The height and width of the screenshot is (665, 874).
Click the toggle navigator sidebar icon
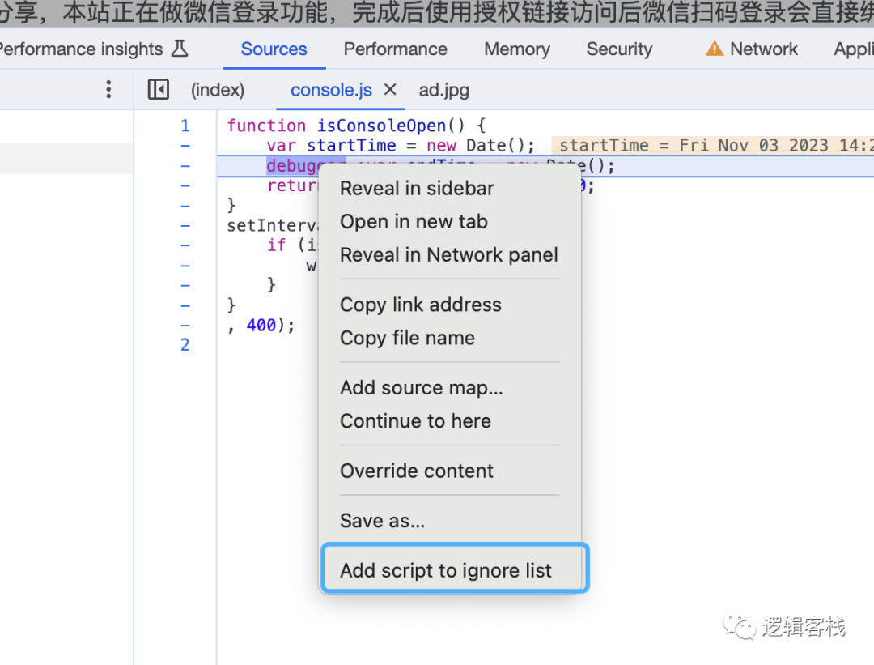(159, 90)
